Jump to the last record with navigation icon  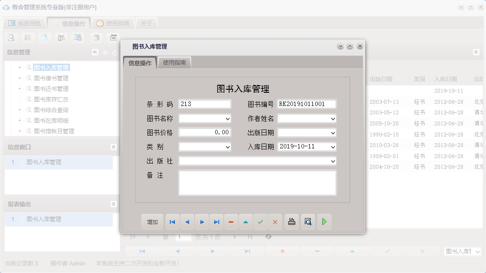[x=216, y=221]
